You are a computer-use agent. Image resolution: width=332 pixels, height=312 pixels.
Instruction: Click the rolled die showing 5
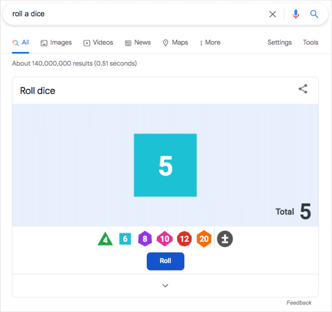coord(165,165)
